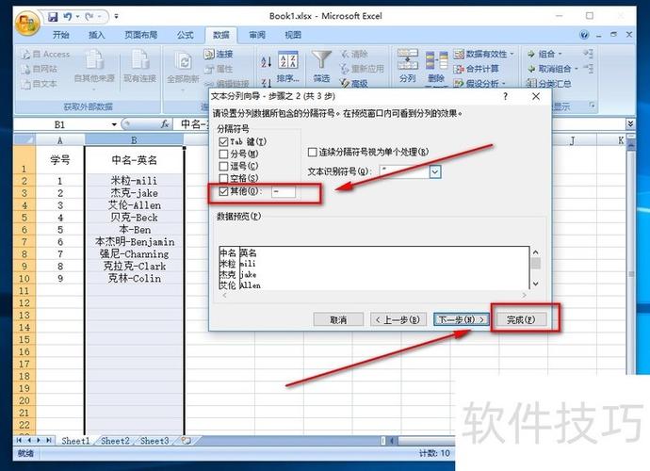The width and height of the screenshot is (650, 471).
Task: Click the 下一步 button
Action: tap(461, 319)
